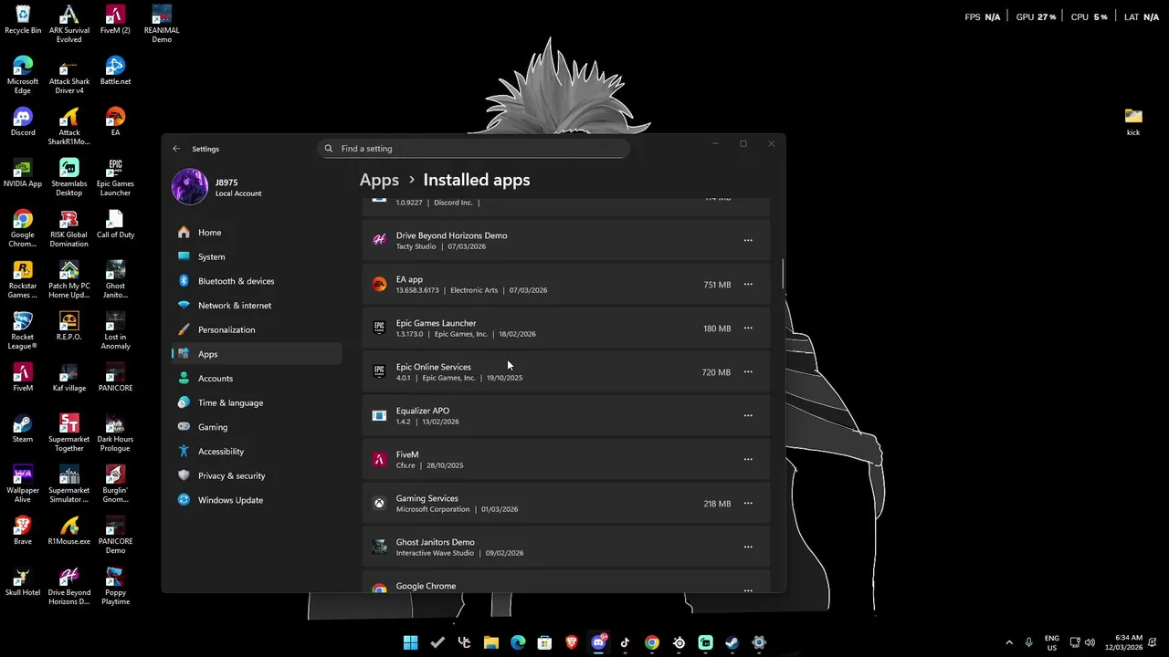Viewport: 1169px width, 657px height.
Task: Click the Apps breadcrumb link
Action: pos(379,180)
